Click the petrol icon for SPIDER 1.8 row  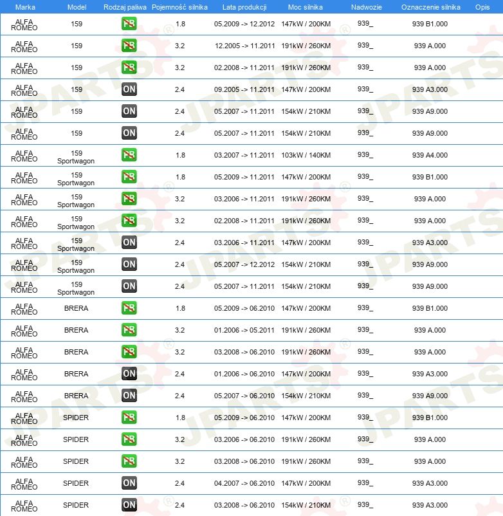coord(129,418)
